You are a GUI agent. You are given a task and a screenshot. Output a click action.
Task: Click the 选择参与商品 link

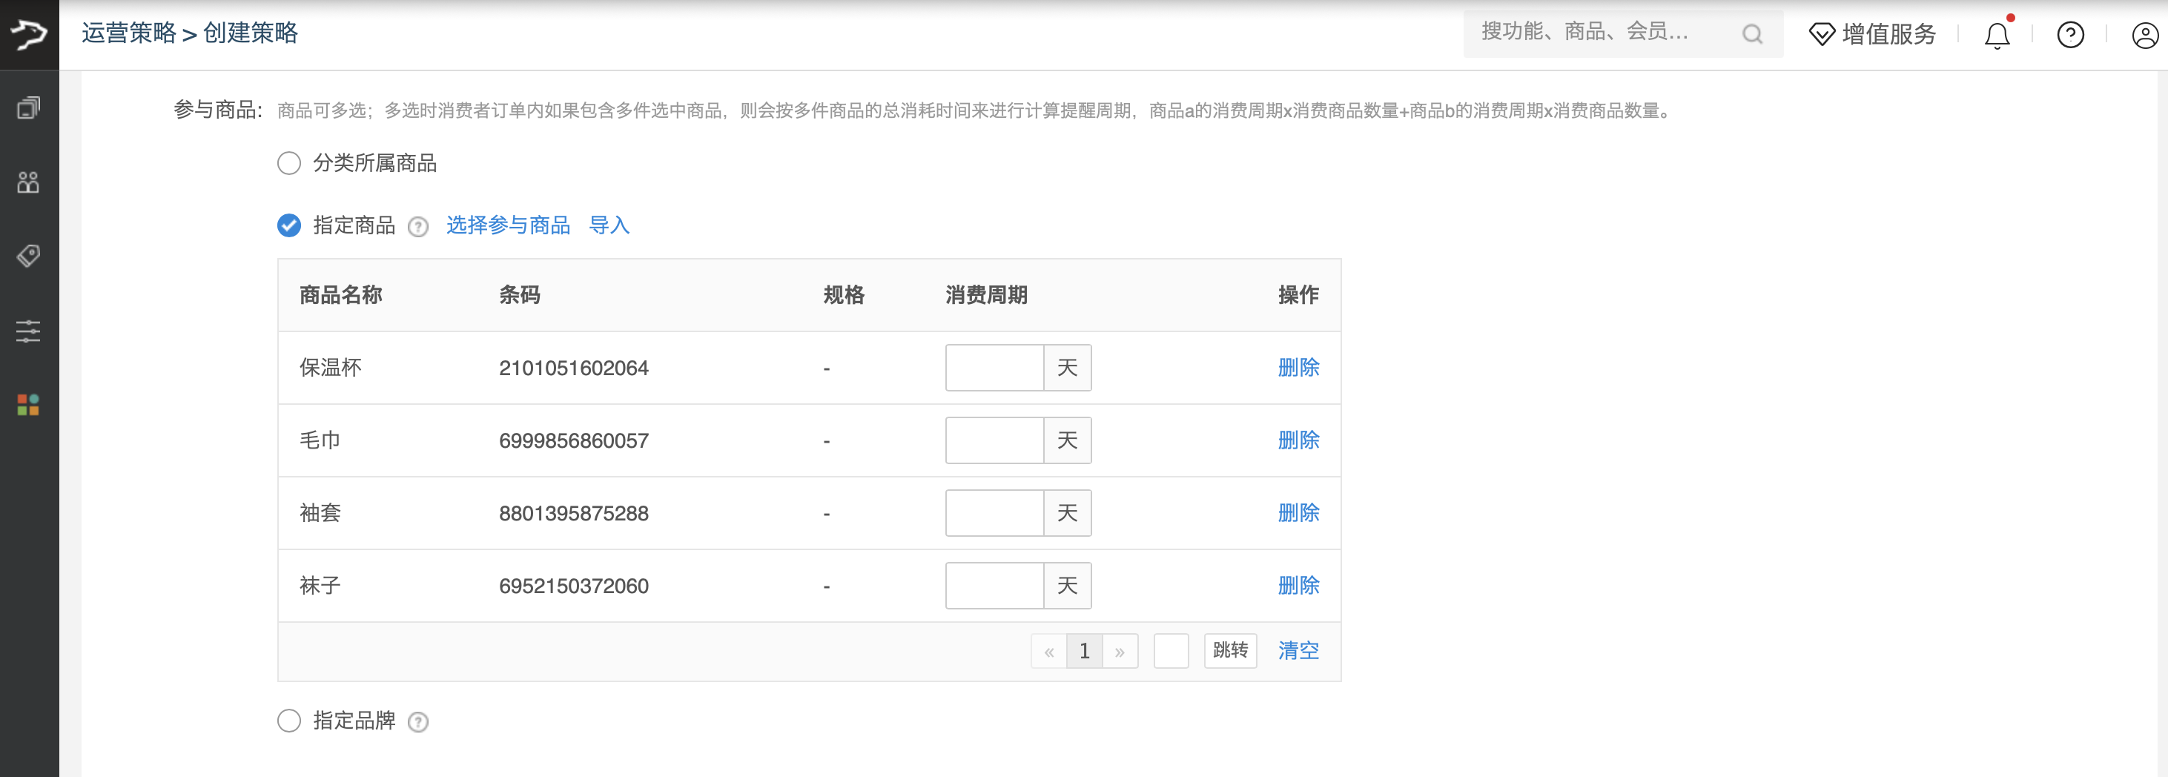[507, 225]
